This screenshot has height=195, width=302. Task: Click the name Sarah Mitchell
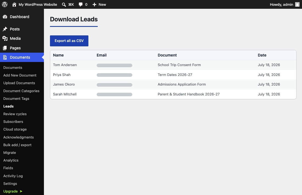click(x=65, y=94)
